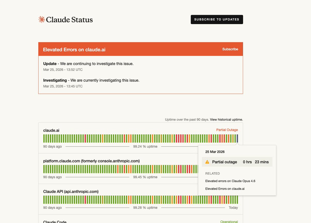The width and height of the screenshot is (311, 223).
Task: Click first green bar in Claude API uptime row
Action: pyautogui.click(x=44, y=200)
